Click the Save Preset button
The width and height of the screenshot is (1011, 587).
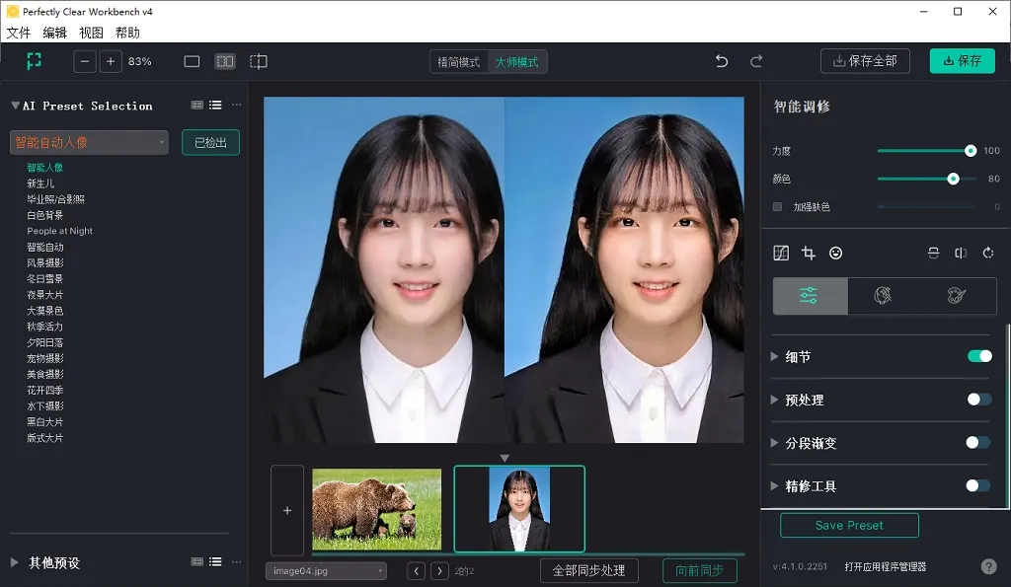849,525
